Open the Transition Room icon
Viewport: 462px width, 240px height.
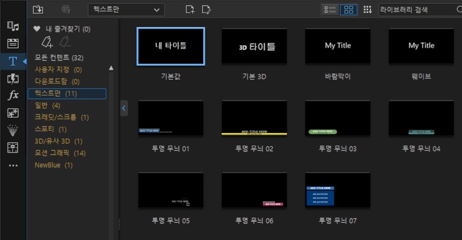(13, 79)
